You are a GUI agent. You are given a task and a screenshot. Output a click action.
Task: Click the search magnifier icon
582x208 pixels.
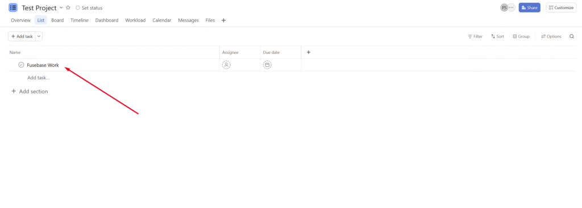click(572, 36)
